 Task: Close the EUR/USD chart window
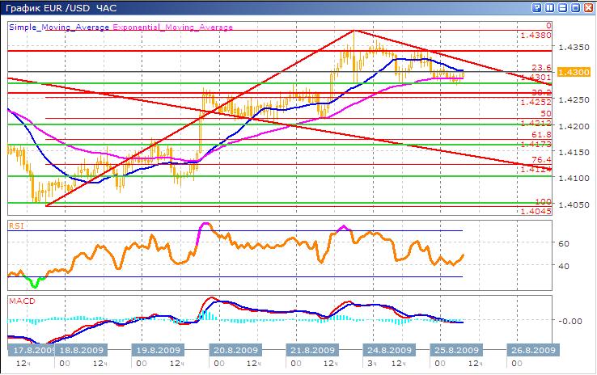[x=586, y=7]
